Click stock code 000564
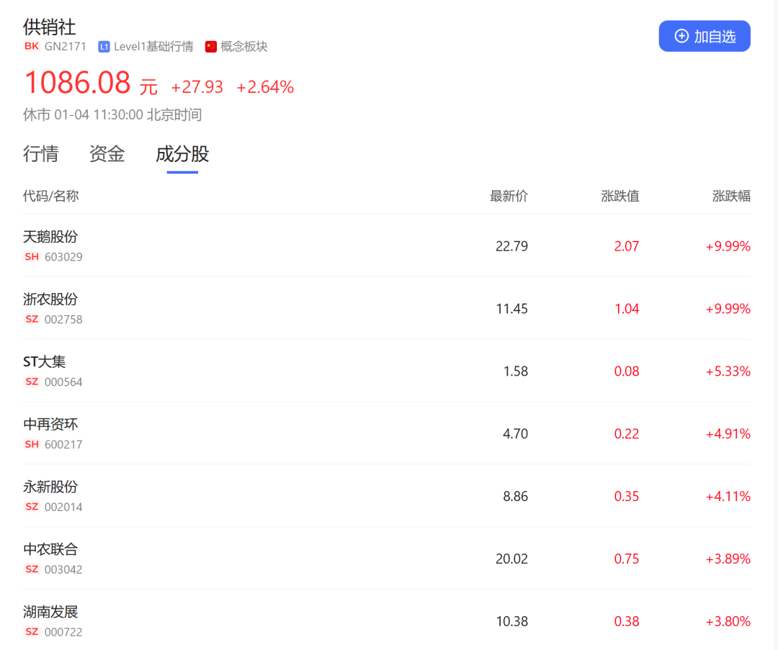Screen dimensions: 778x650 (63, 382)
